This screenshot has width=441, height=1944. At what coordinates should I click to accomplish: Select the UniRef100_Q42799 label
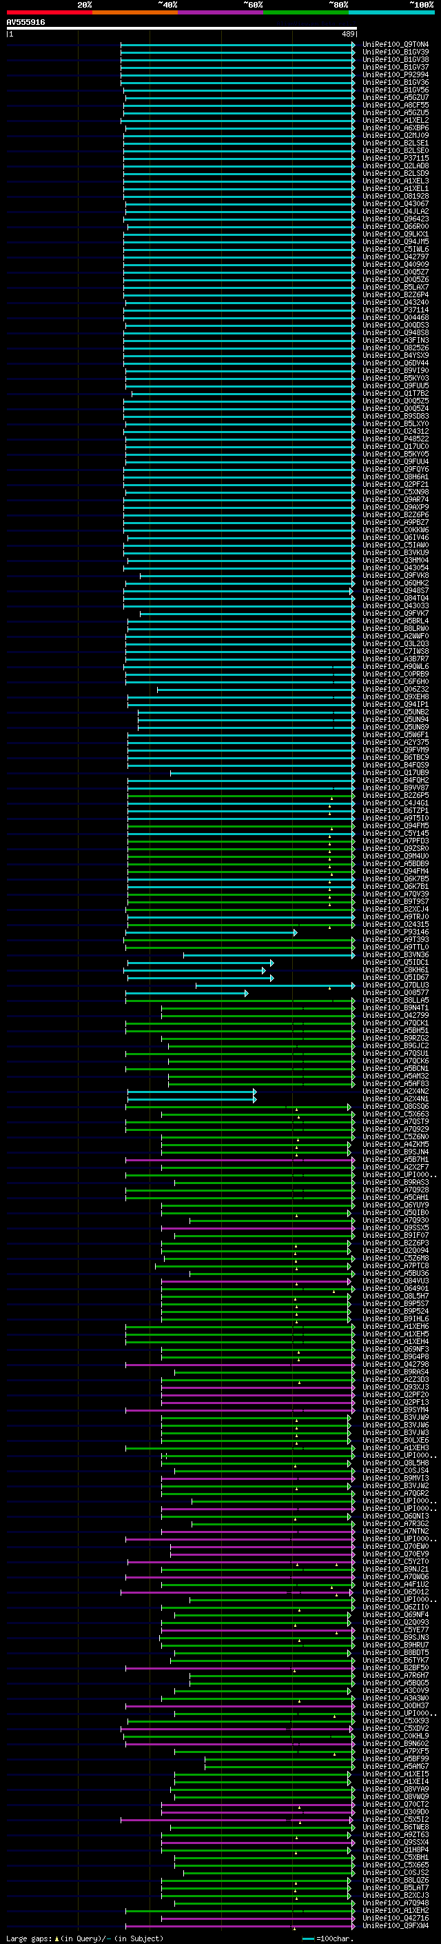[396, 1016]
